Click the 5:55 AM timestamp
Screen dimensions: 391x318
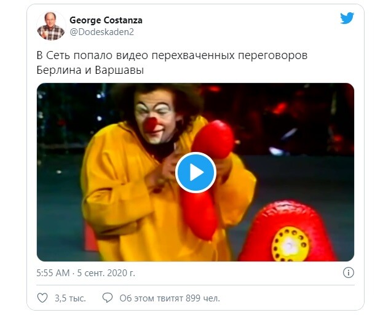point(53,273)
